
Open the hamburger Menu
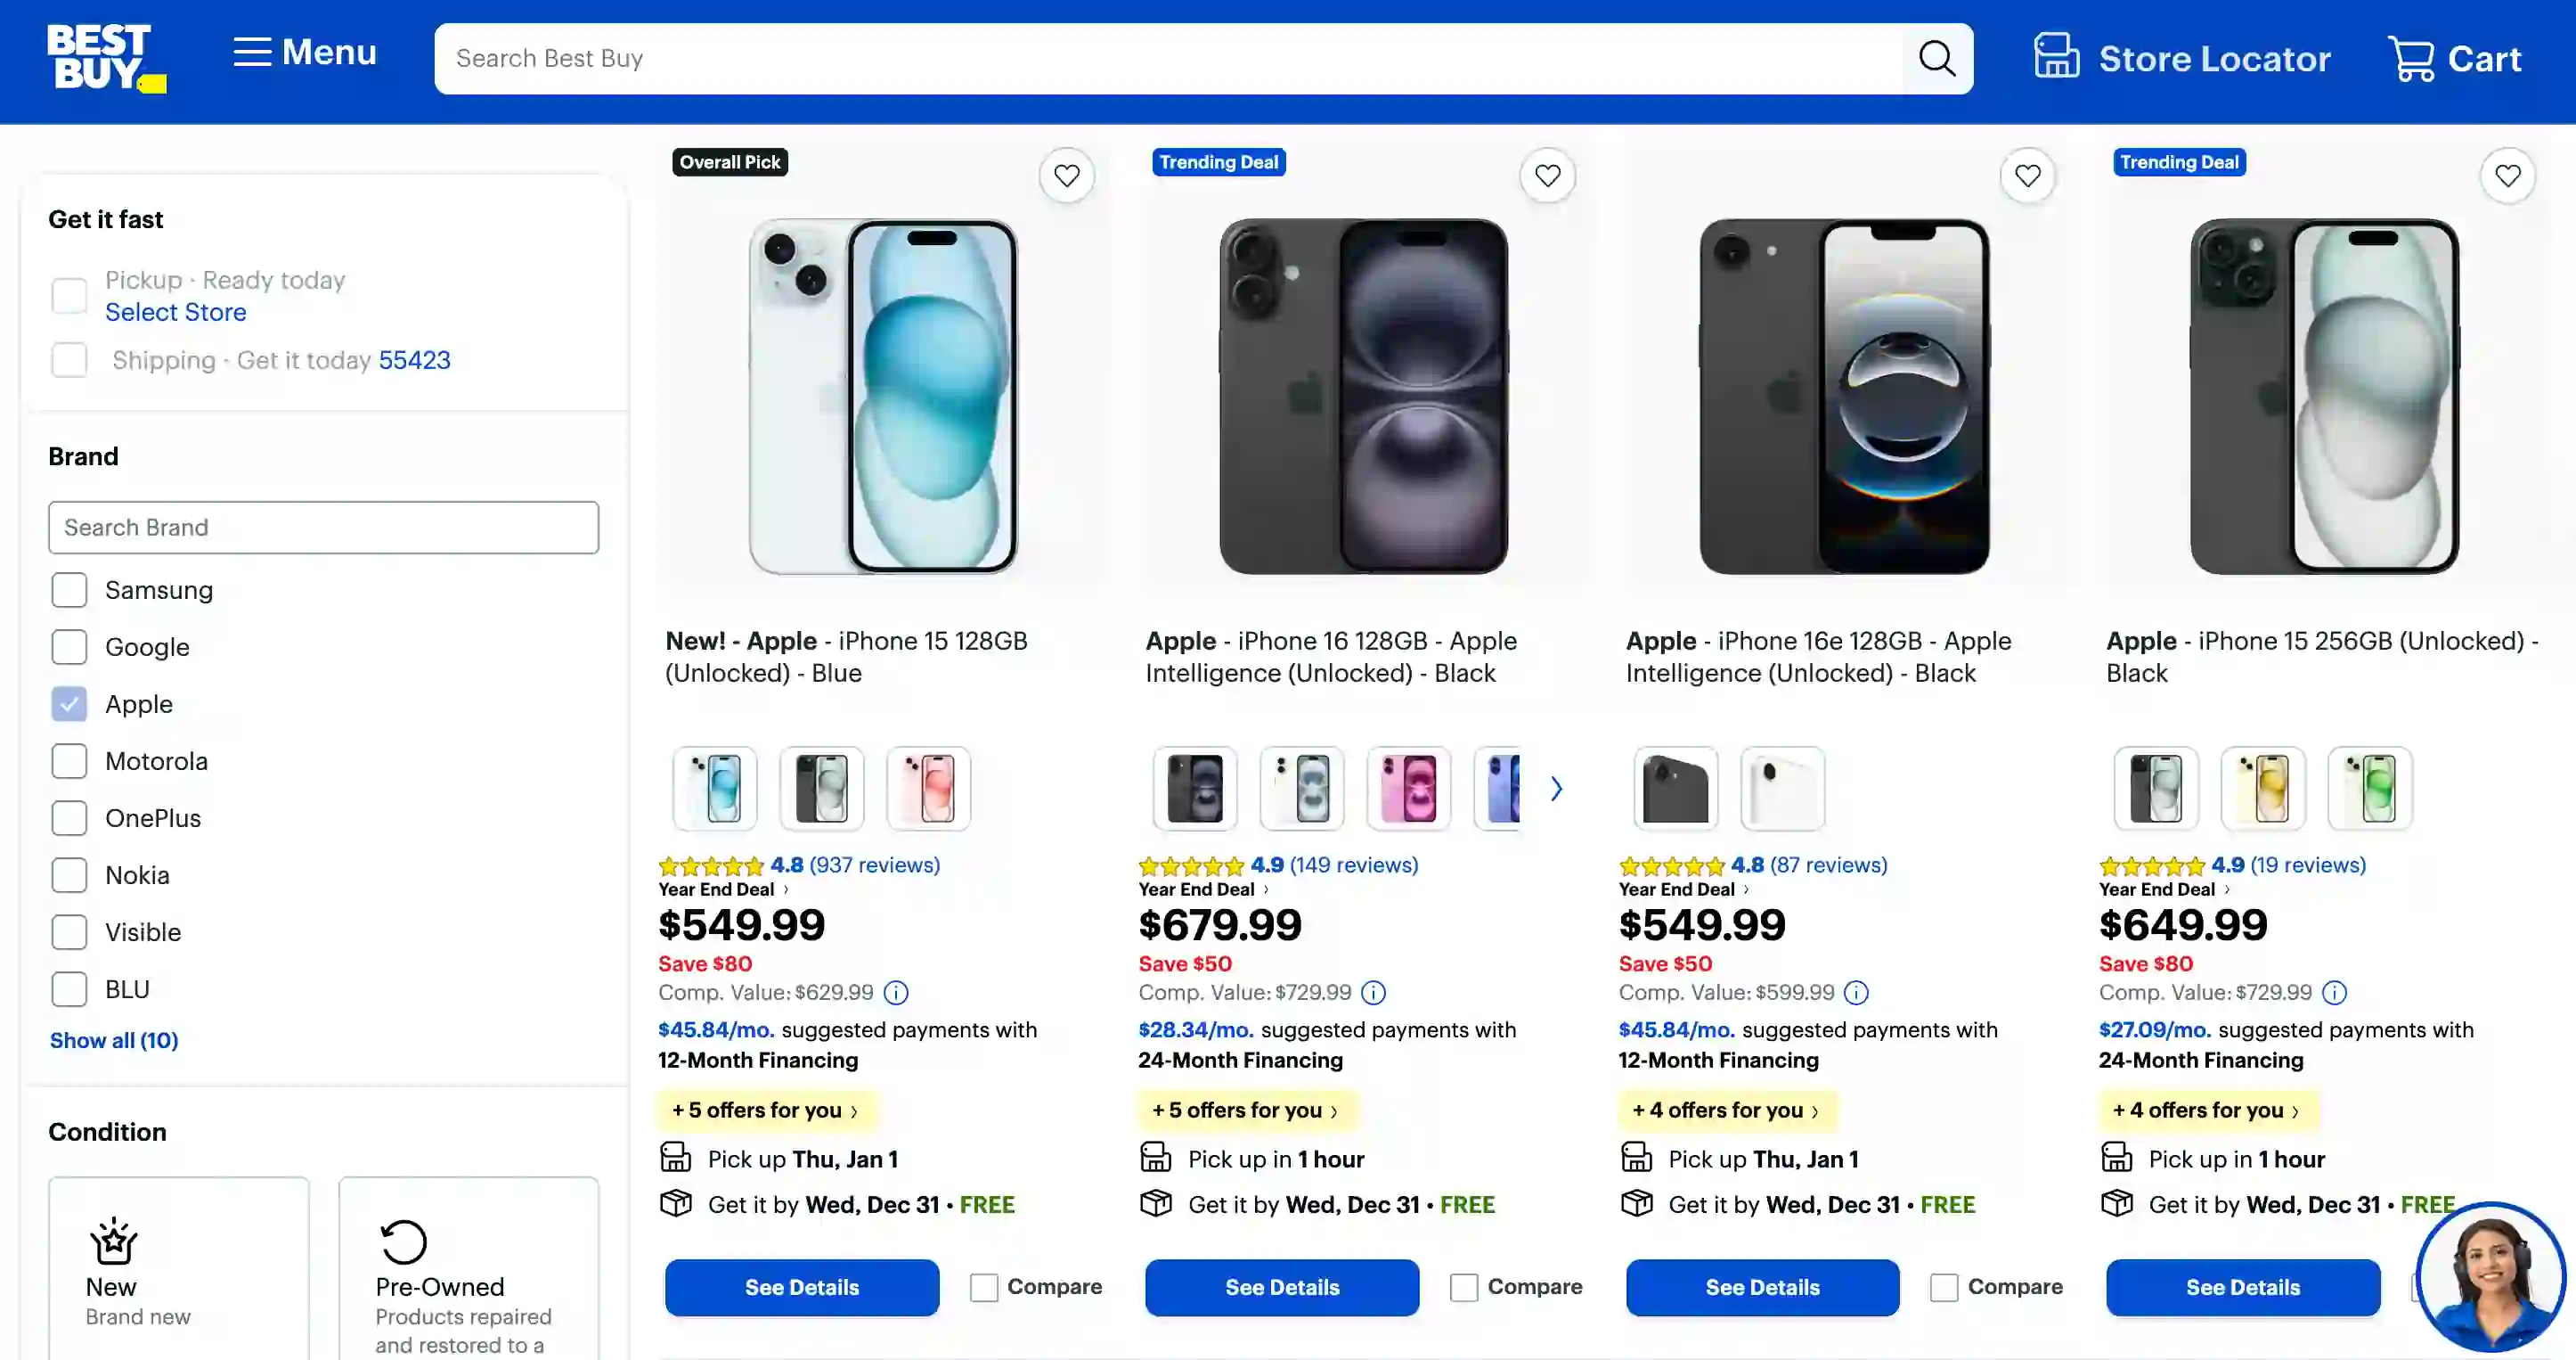pos(304,52)
